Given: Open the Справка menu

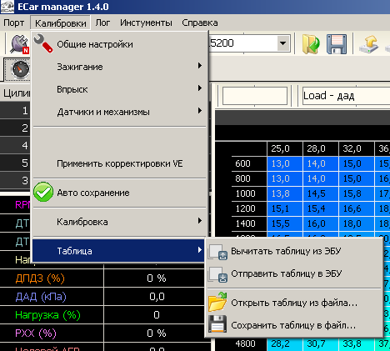Looking at the screenshot, I should pyautogui.click(x=200, y=23).
